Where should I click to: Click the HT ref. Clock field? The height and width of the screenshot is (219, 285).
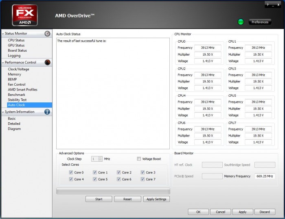pyautogui.click(x=212, y=165)
